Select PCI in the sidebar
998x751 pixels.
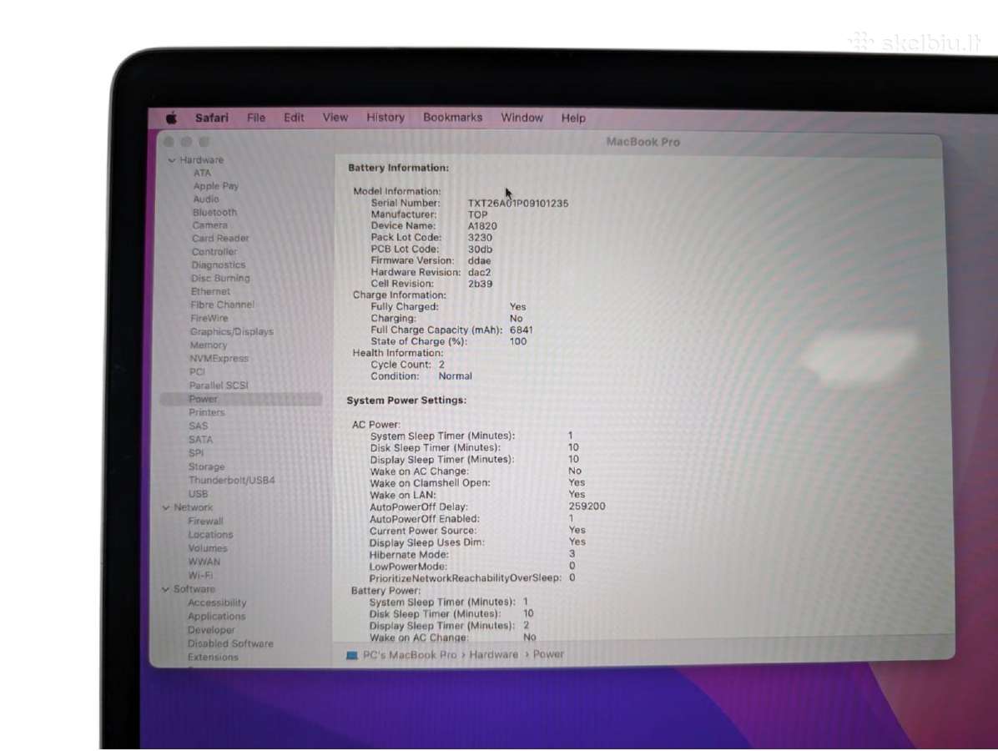click(x=197, y=371)
